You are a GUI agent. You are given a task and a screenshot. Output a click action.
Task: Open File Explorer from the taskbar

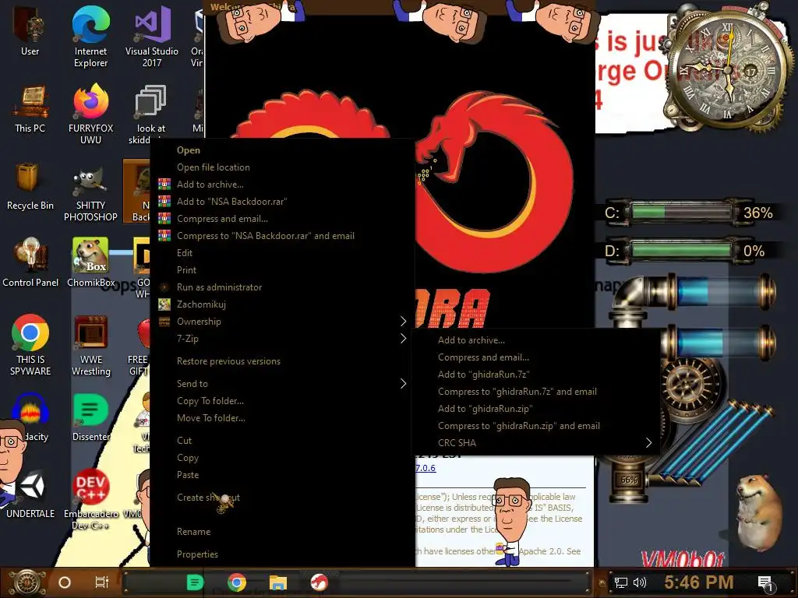pos(278,582)
